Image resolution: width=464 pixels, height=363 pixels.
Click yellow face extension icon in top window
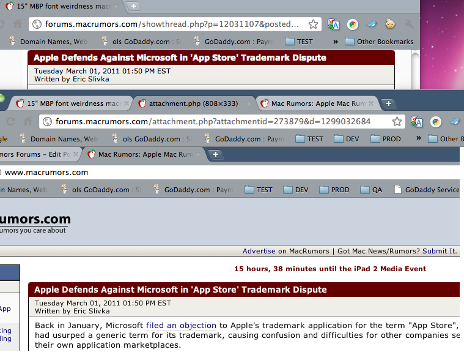click(390, 24)
